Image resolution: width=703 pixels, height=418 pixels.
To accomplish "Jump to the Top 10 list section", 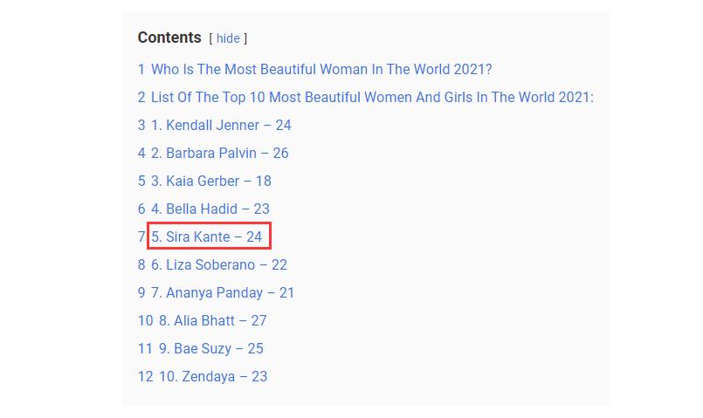I will click(x=372, y=98).
